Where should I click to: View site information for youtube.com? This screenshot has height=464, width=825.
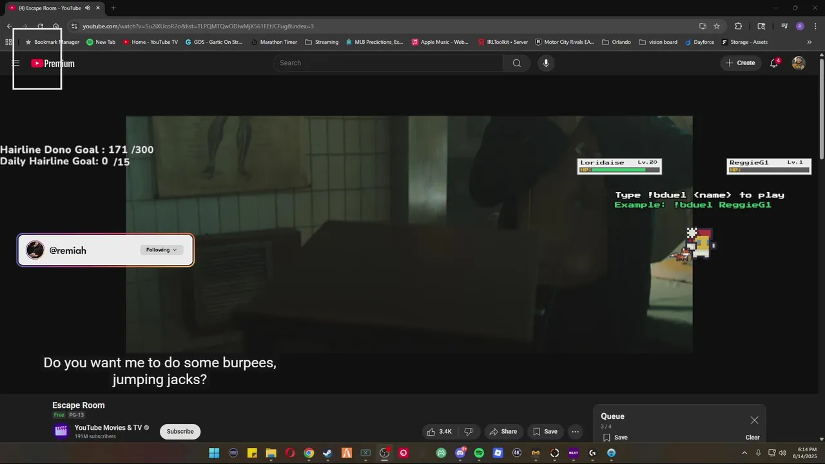point(74,26)
